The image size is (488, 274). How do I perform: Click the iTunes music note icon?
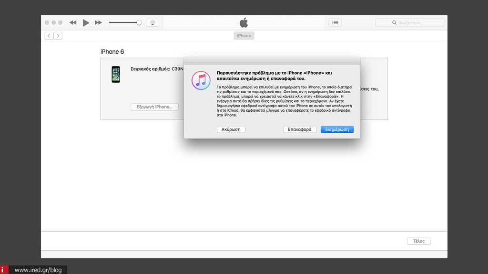coord(201,80)
